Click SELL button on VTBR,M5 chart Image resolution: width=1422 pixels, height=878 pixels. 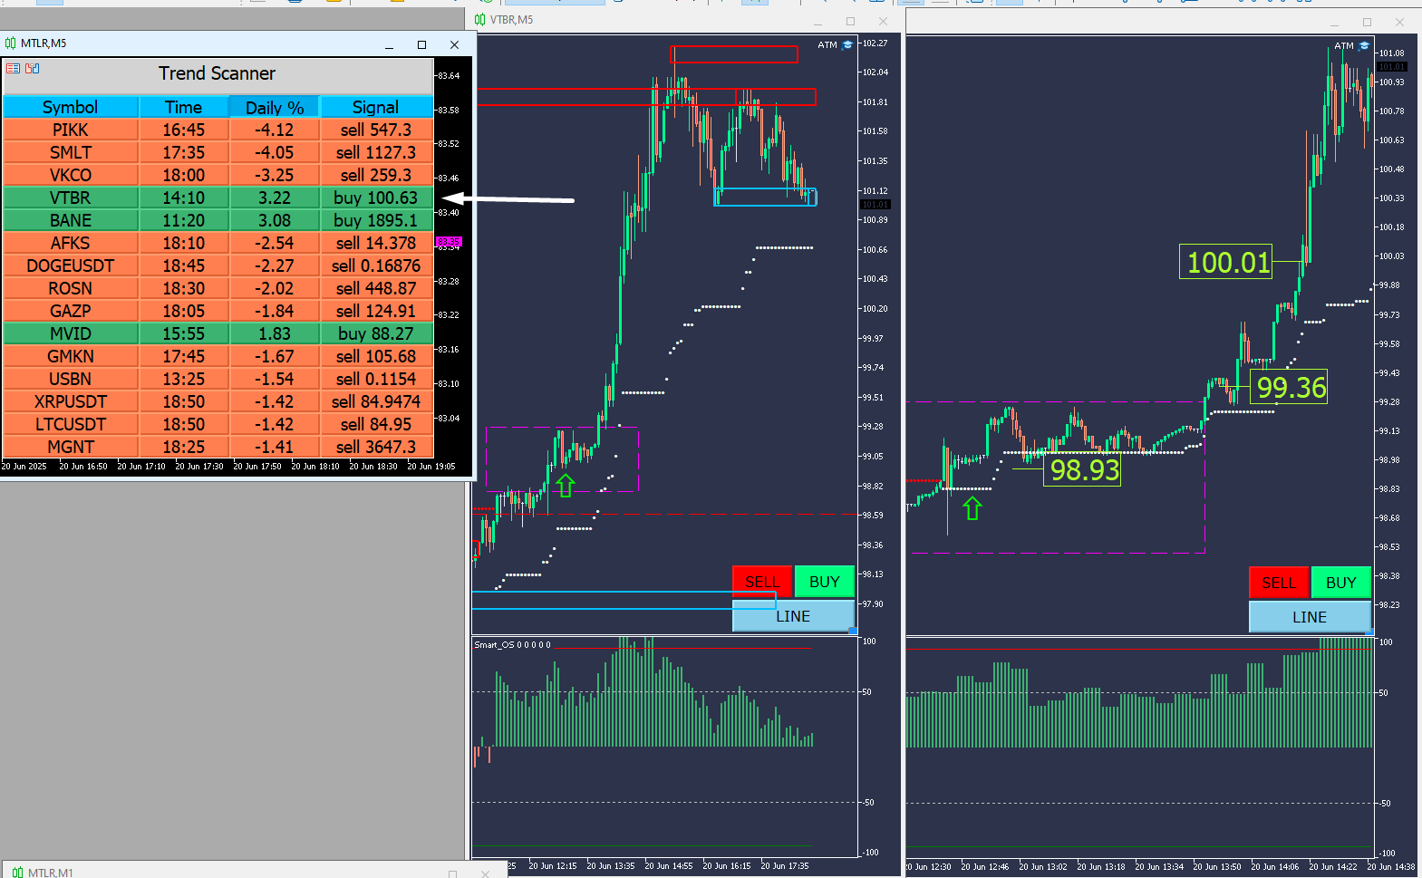click(762, 582)
